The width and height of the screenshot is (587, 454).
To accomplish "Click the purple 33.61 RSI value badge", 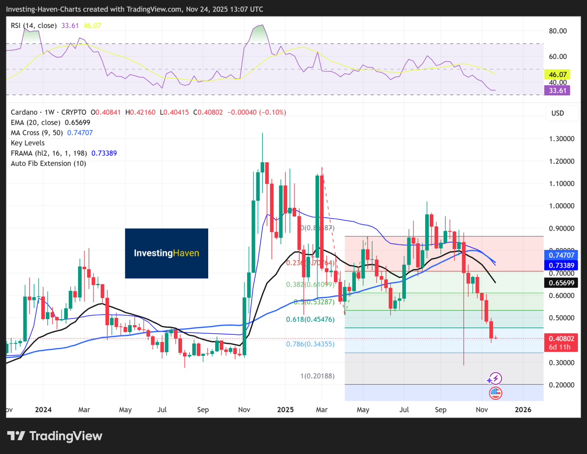I will pyautogui.click(x=557, y=91).
